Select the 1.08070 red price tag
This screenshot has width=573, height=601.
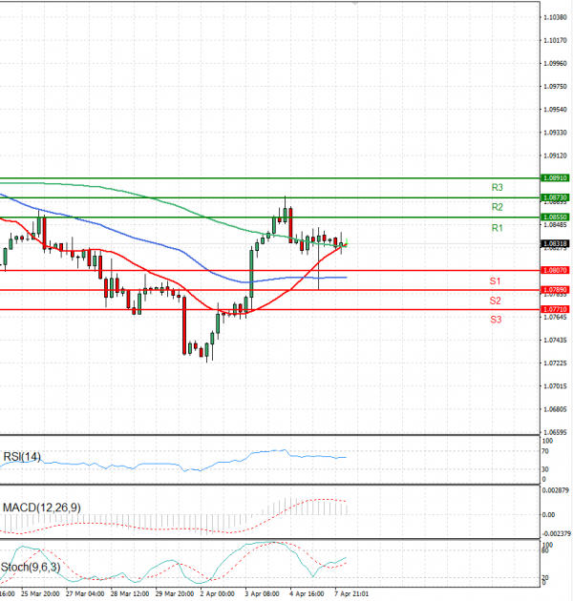click(555, 270)
